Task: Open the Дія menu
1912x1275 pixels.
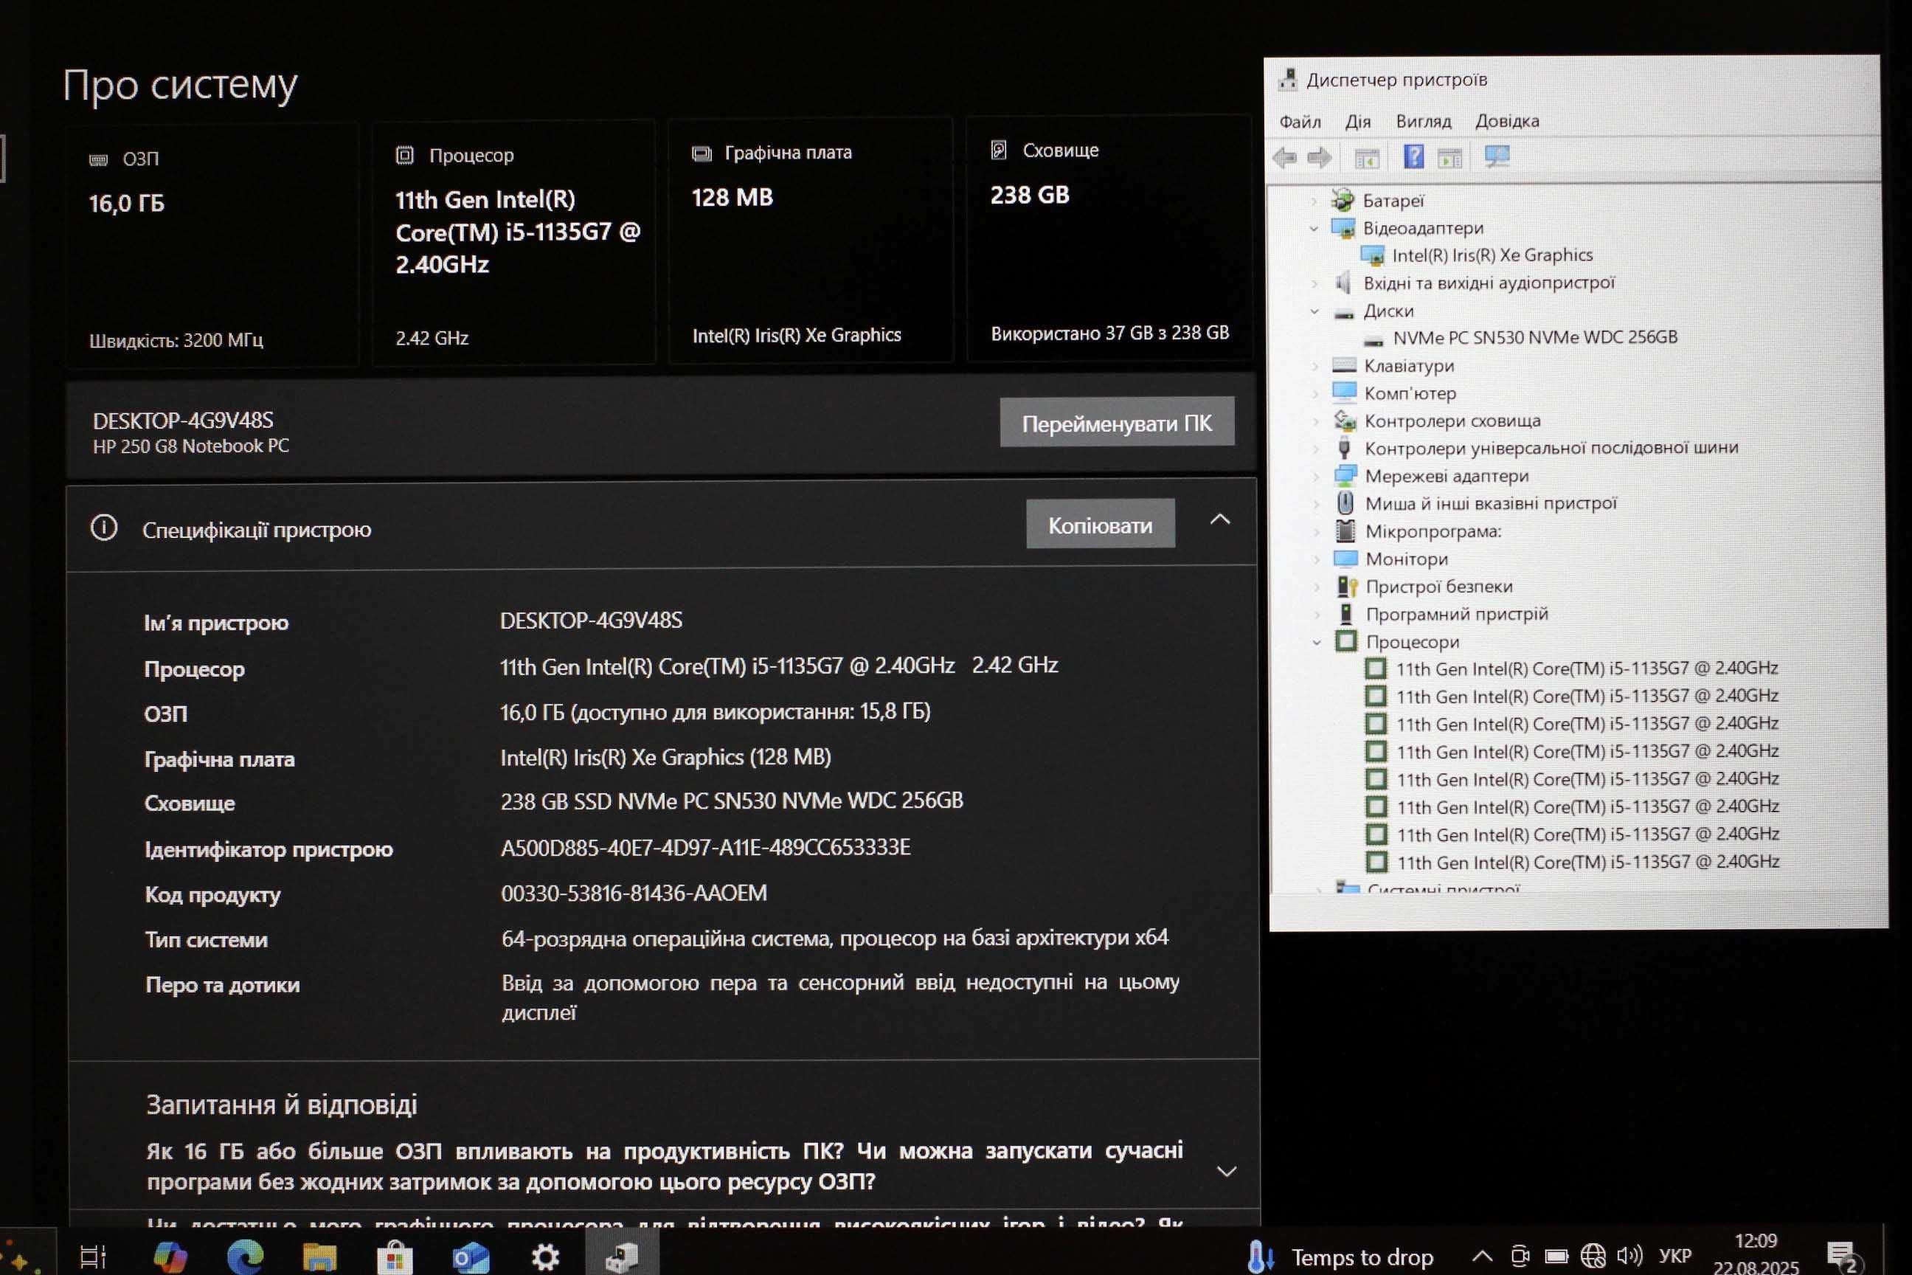Action: click(x=1357, y=122)
